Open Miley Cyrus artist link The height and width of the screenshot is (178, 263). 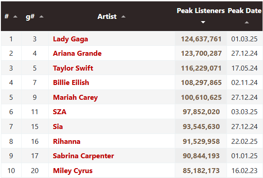[73, 171]
